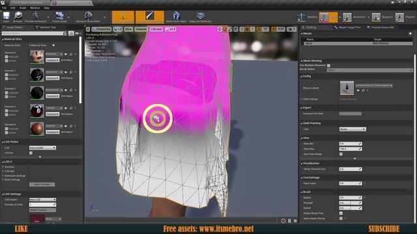
Task: Open Physics Asset selection dropdown
Action: click(374, 85)
